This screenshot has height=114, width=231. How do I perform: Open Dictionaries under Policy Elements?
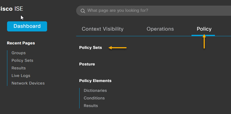tap(95, 90)
